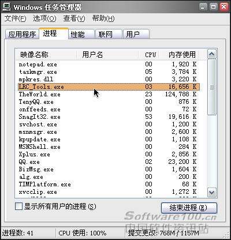
Task: Sort by the 映像名称 column header
Action: [46, 55]
